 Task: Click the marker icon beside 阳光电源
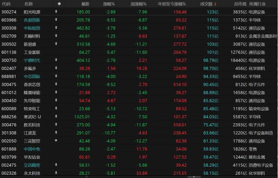click(x=56, y=12)
